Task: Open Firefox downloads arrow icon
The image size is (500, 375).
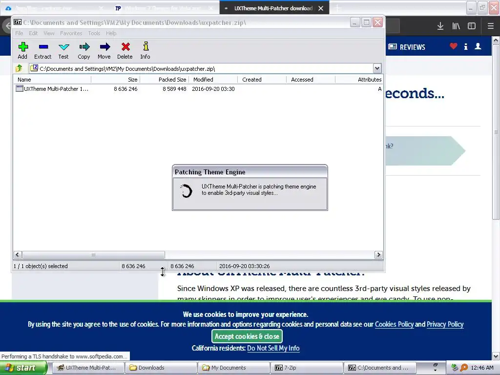Action: coord(440,26)
